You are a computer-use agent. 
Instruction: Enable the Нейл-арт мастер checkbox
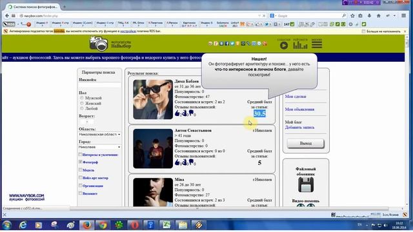(80, 178)
